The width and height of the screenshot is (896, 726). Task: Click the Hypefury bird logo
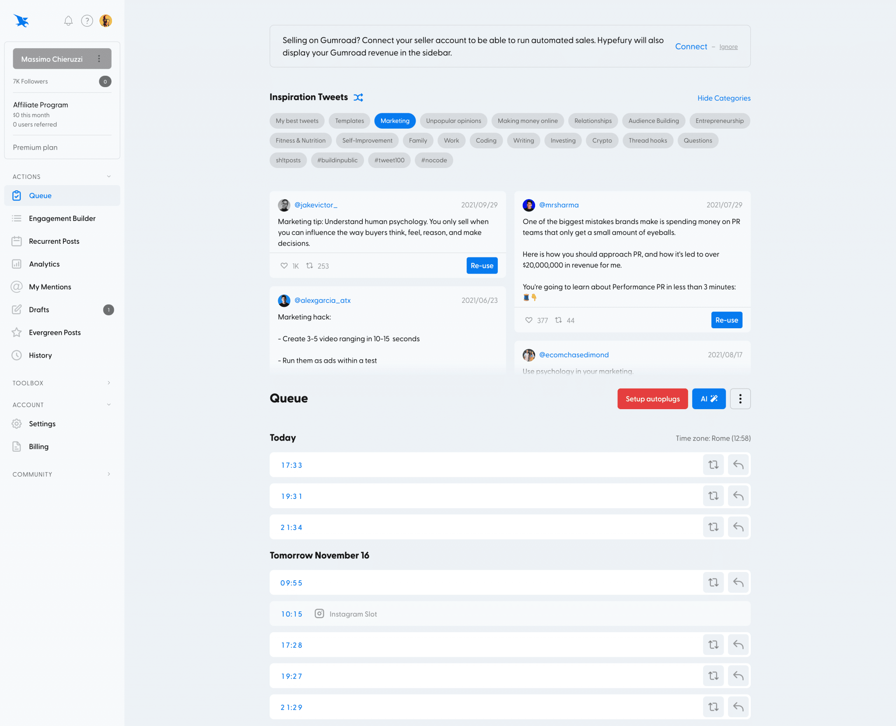[21, 21]
